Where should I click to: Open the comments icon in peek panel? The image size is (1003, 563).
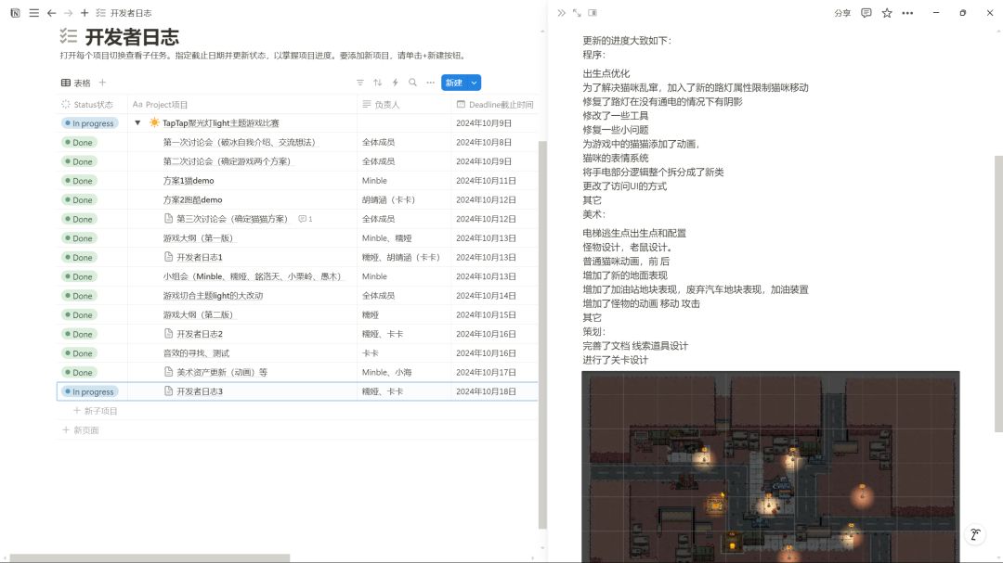(866, 13)
